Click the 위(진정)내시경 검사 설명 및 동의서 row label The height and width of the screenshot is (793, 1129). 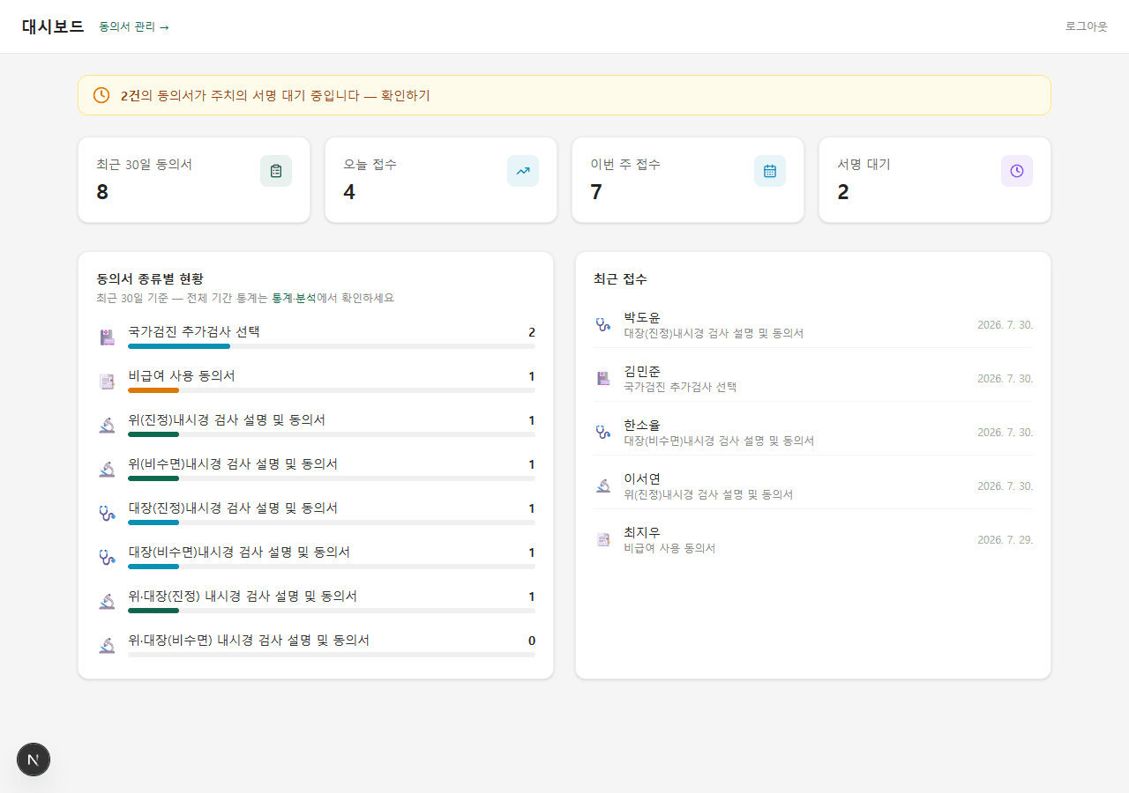point(227,419)
